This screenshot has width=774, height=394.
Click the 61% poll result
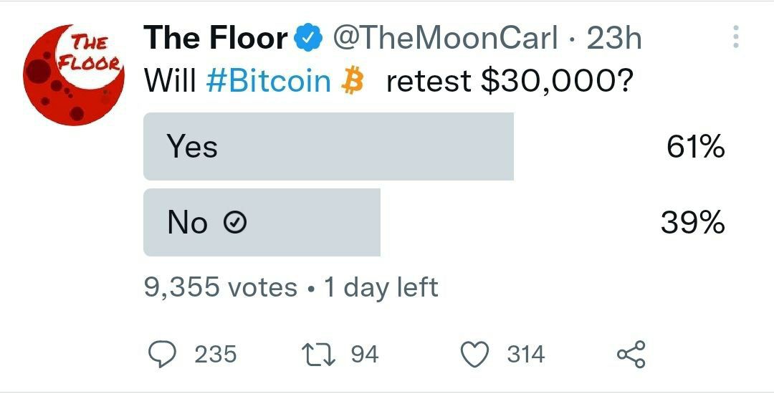pos(694,148)
